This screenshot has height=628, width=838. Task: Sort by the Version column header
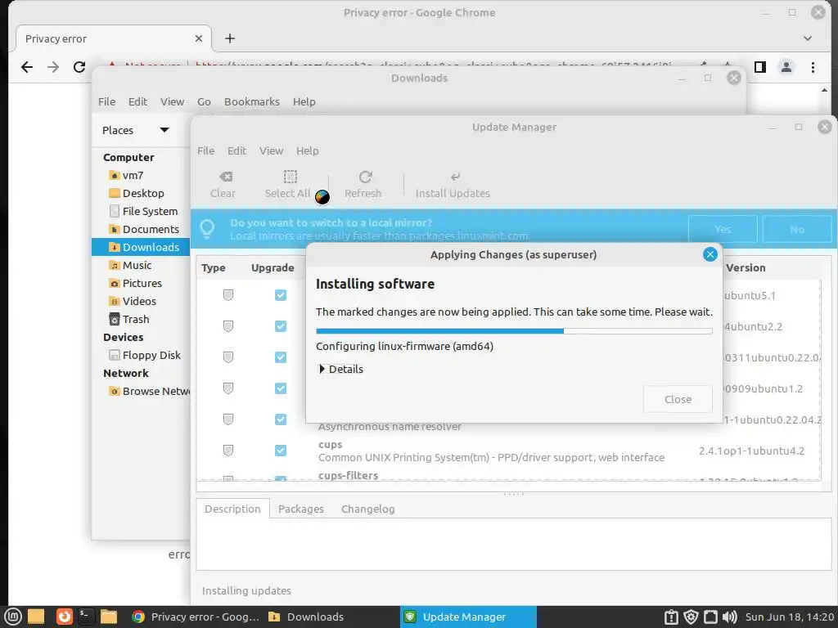click(746, 268)
